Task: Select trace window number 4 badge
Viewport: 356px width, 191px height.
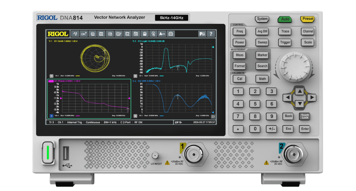Action: [135, 116]
